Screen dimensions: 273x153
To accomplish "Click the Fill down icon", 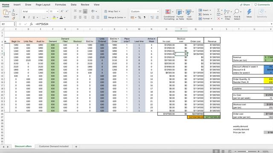I will click(x=218, y=14).
